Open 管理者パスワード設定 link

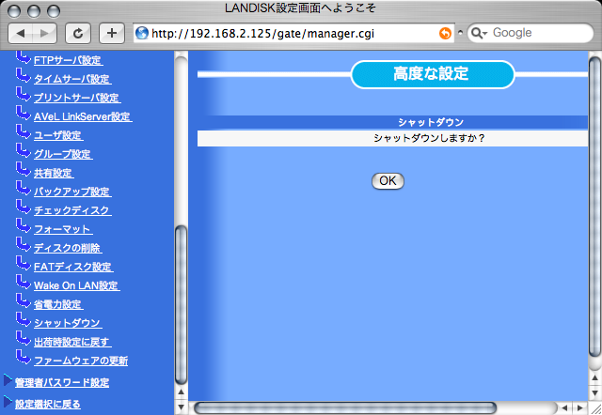[x=62, y=382]
